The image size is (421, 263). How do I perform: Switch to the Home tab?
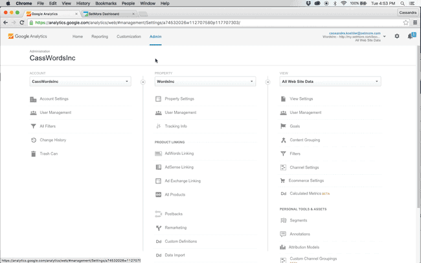coord(78,36)
